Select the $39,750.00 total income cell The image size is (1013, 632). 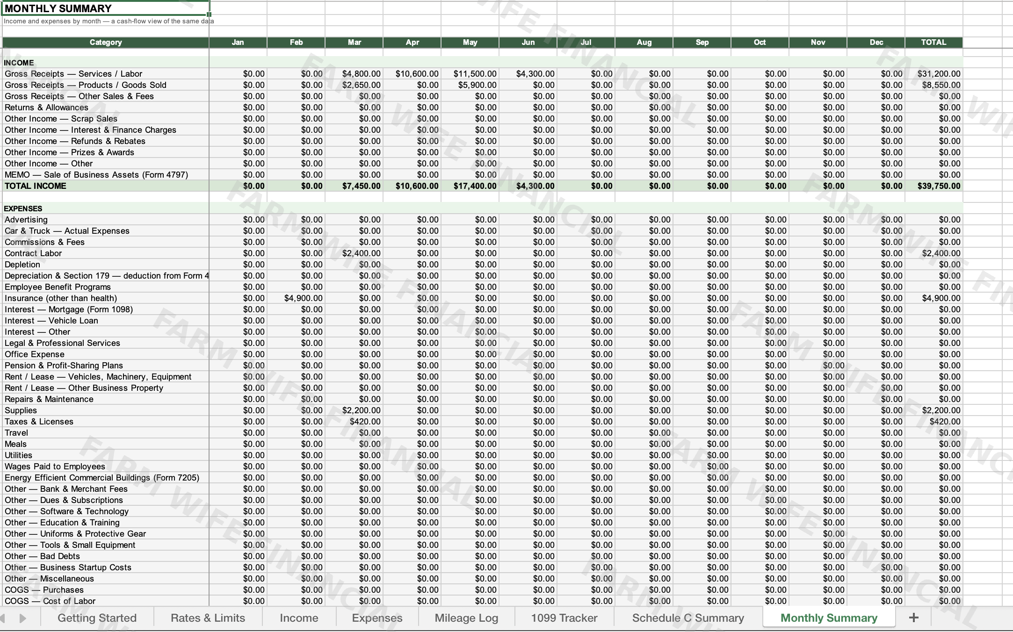click(933, 186)
